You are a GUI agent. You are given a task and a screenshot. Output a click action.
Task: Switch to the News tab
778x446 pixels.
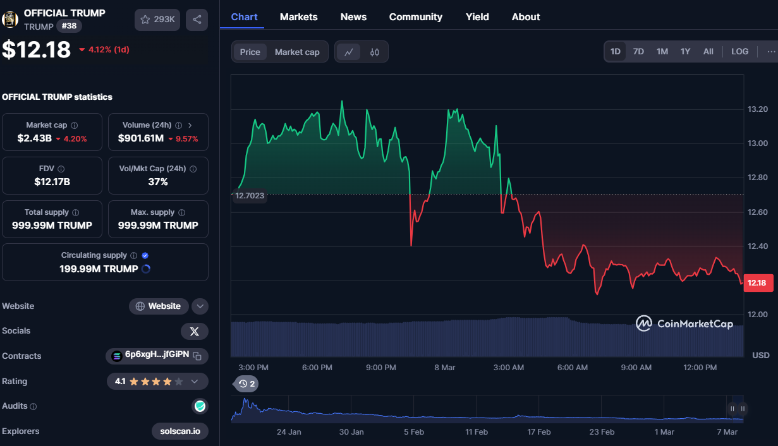click(x=353, y=17)
